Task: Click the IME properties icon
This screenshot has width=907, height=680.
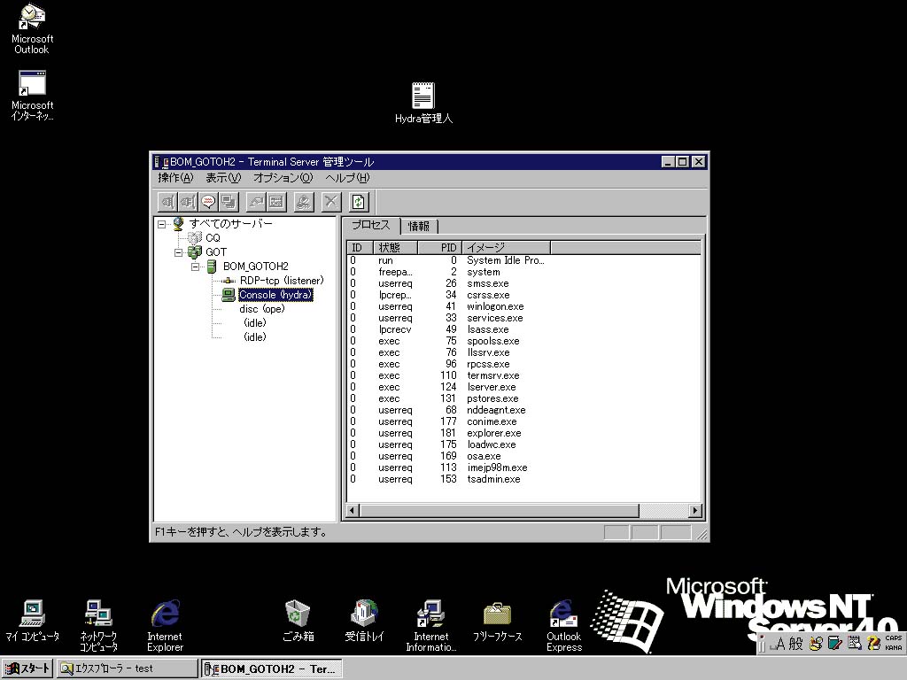Action: 855,643
